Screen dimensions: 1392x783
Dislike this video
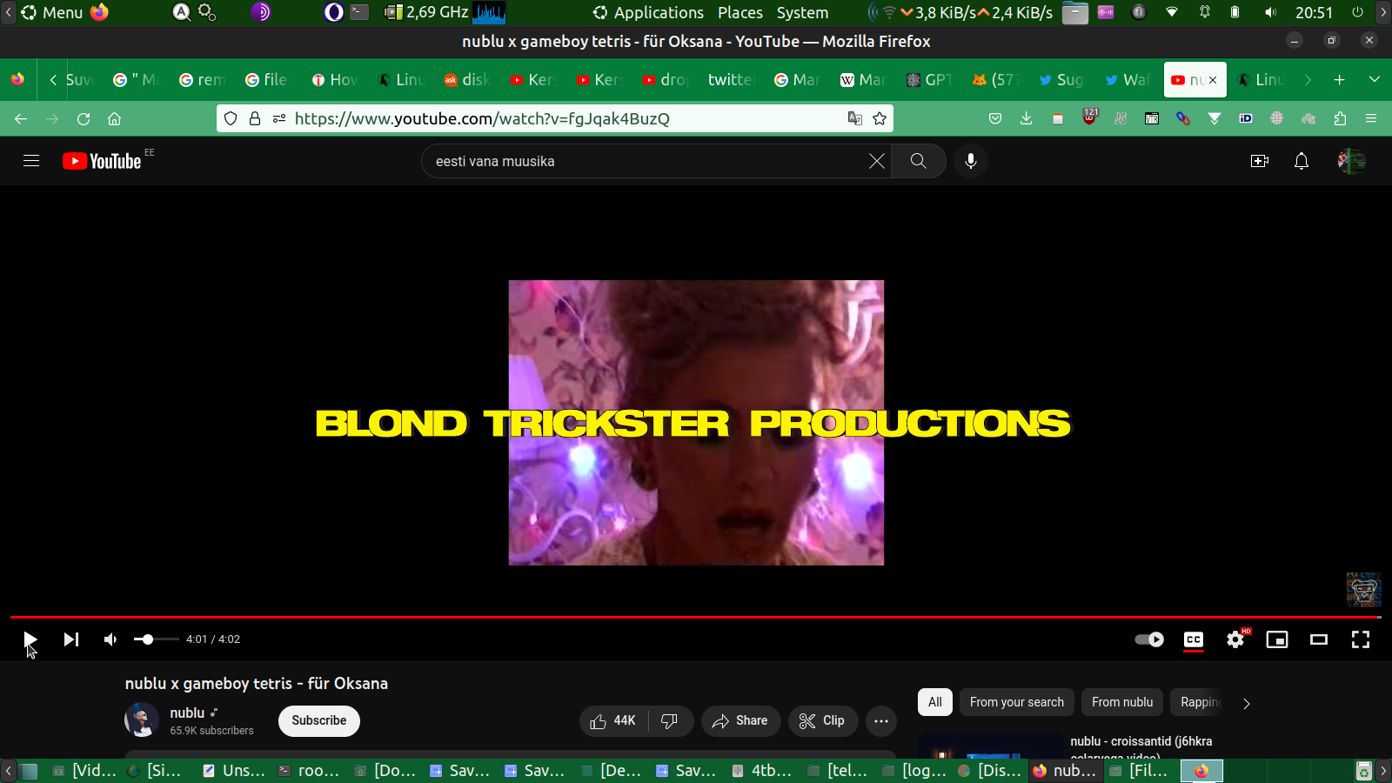(x=670, y=720)
